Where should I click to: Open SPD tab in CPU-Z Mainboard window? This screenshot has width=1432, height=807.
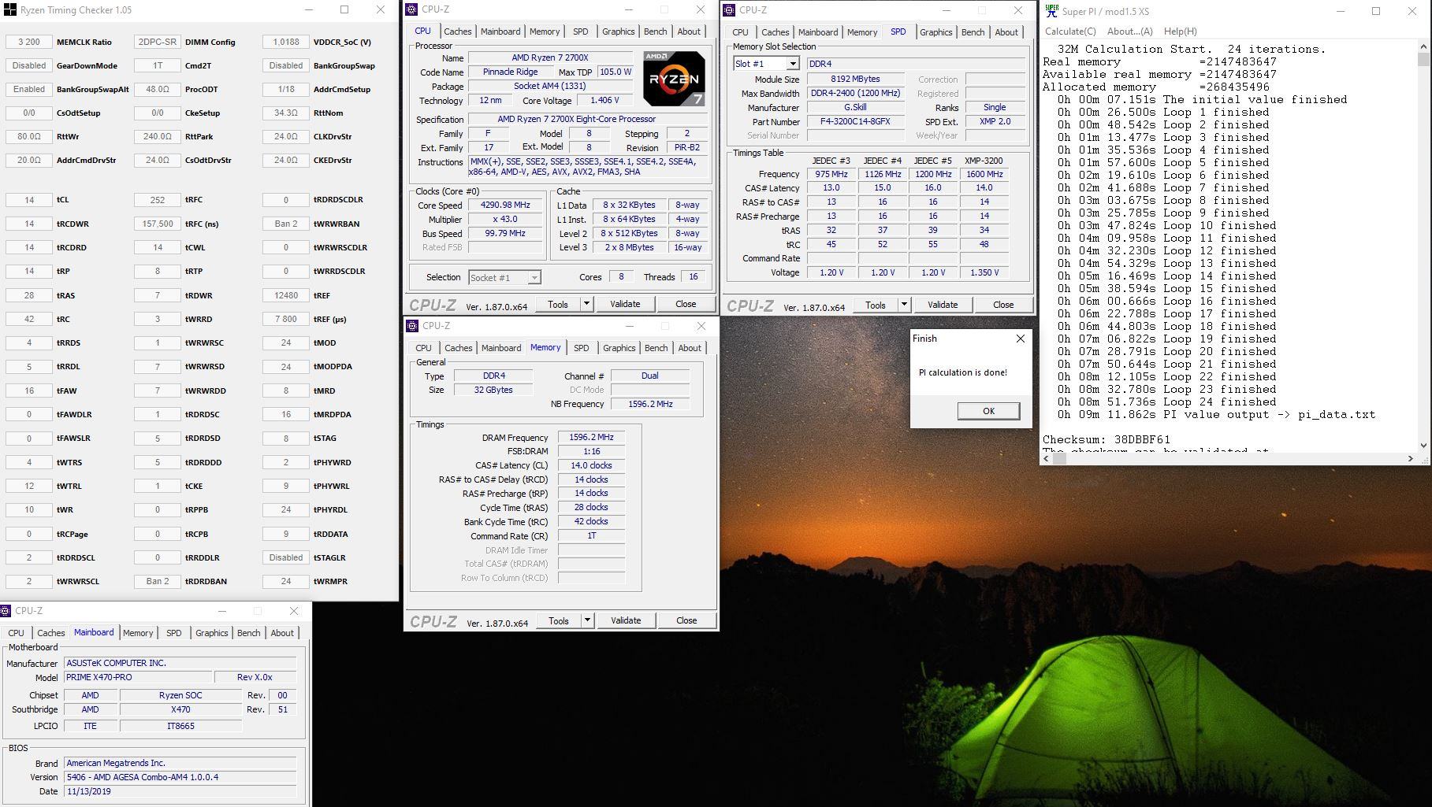coord(173,633)
